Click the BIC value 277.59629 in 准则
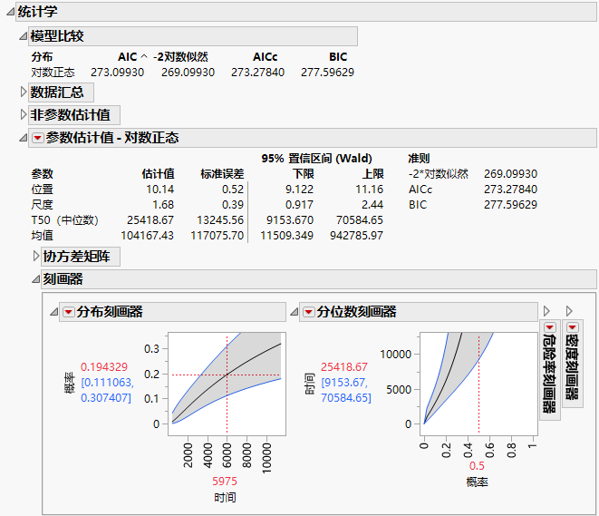 click(510, 204)
